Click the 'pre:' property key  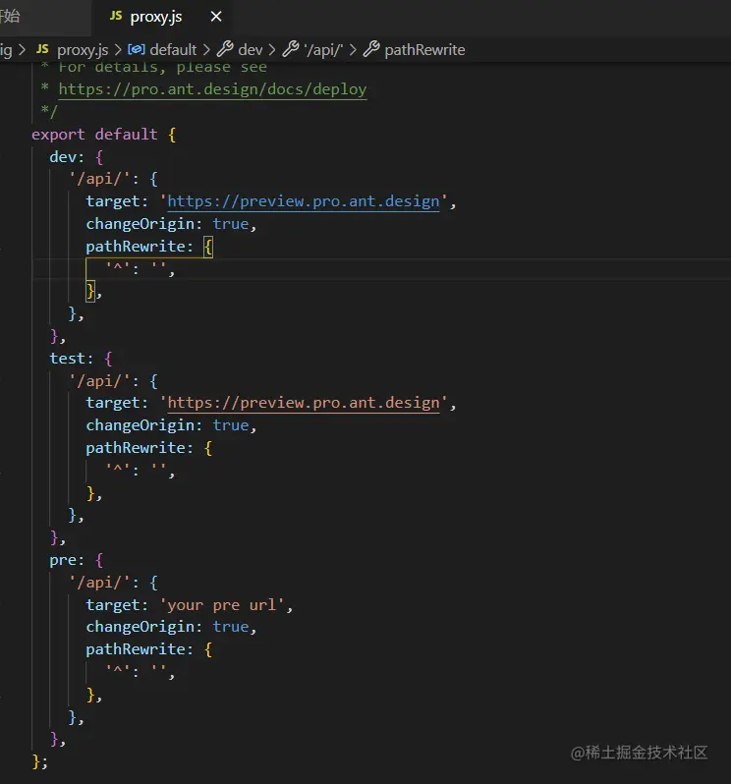[67, 561]
